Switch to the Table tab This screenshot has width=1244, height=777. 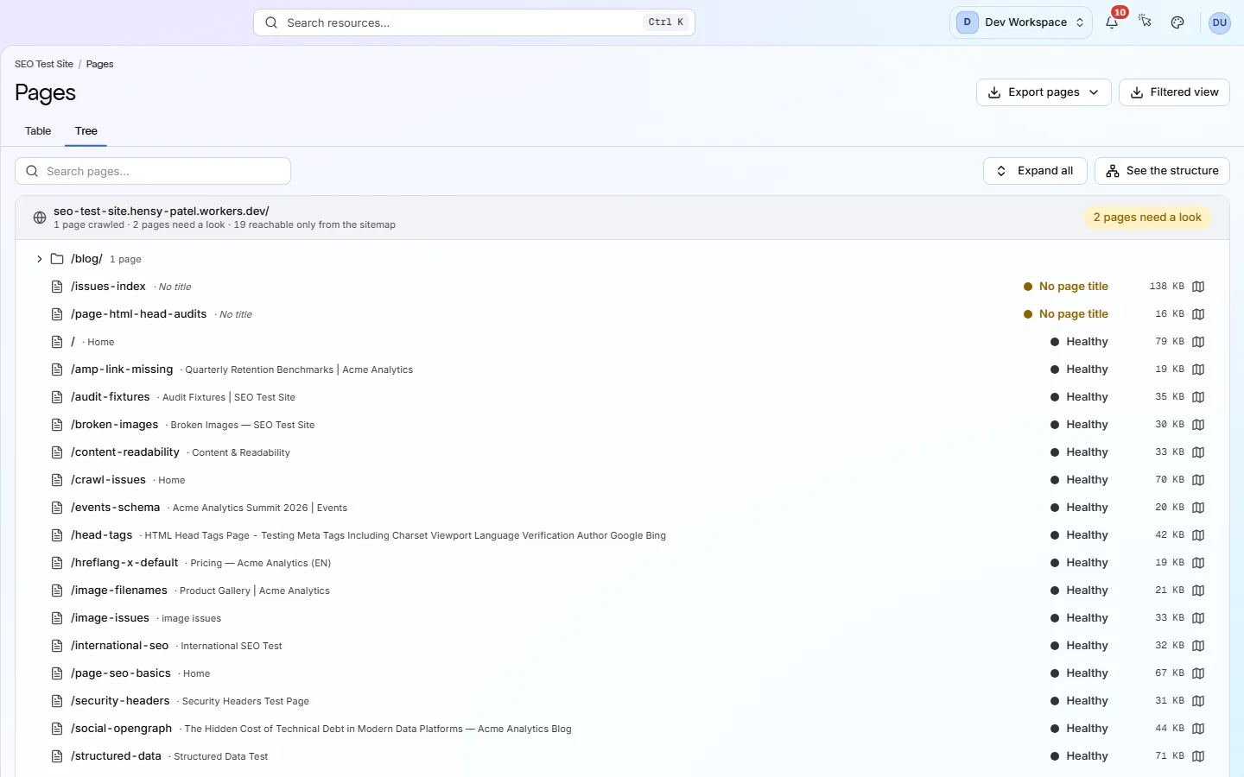pos(38,131)
